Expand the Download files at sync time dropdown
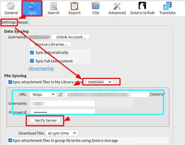 click(62, 133)
